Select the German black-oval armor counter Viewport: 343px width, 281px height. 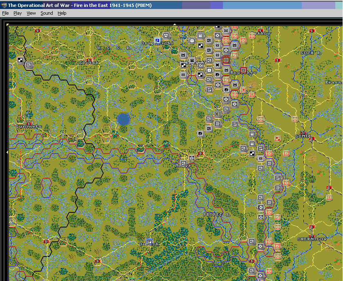(217, 65)
